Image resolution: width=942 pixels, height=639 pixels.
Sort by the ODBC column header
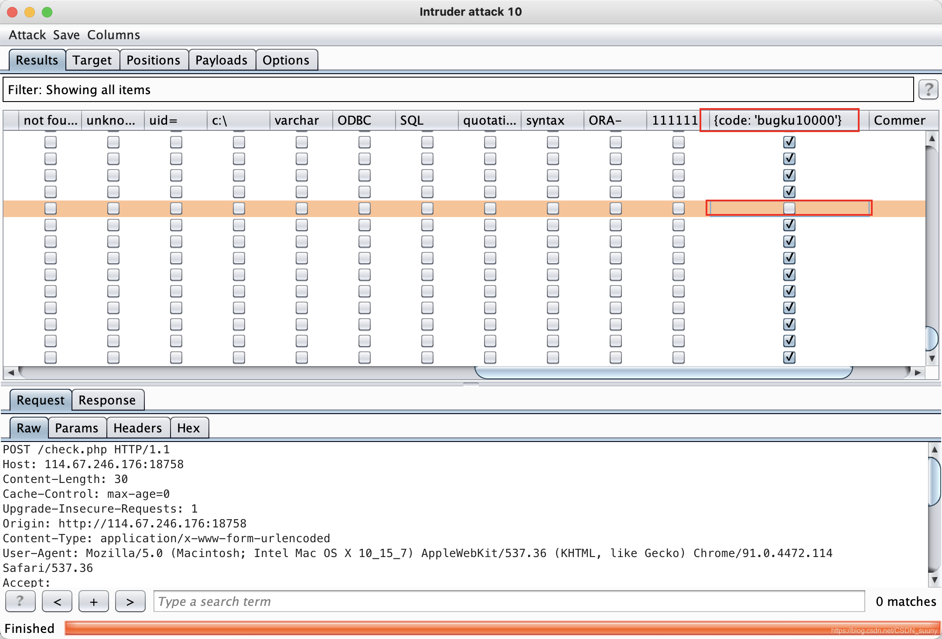[x=364, y=120]
